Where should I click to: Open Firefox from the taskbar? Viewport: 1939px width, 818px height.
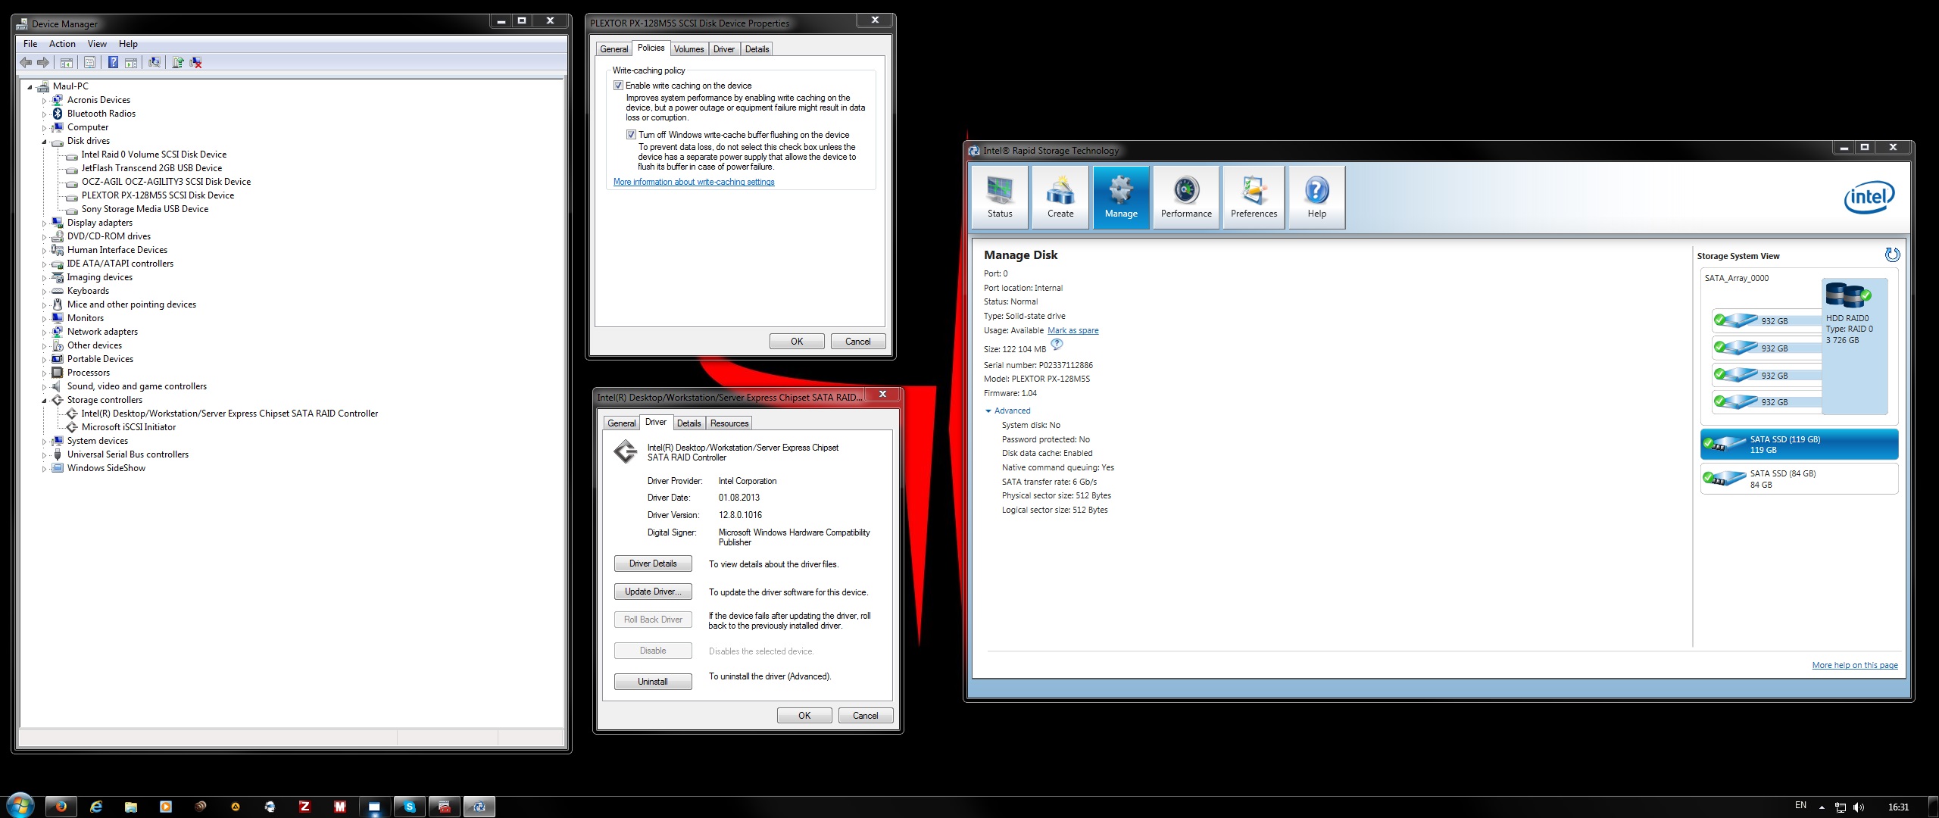[x=61, y=807]
